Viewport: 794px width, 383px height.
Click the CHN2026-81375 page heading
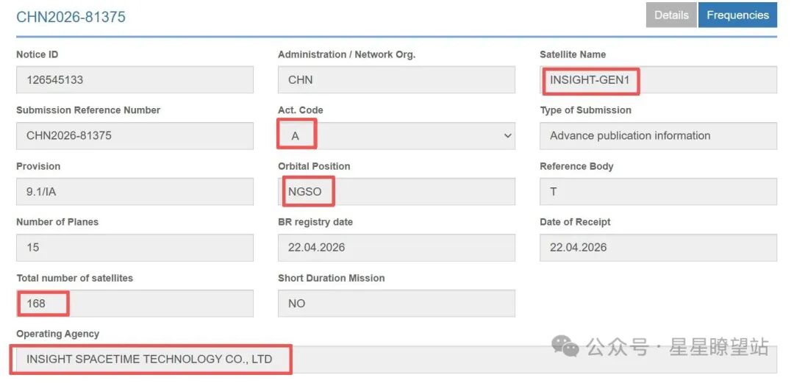coord(71,17)
